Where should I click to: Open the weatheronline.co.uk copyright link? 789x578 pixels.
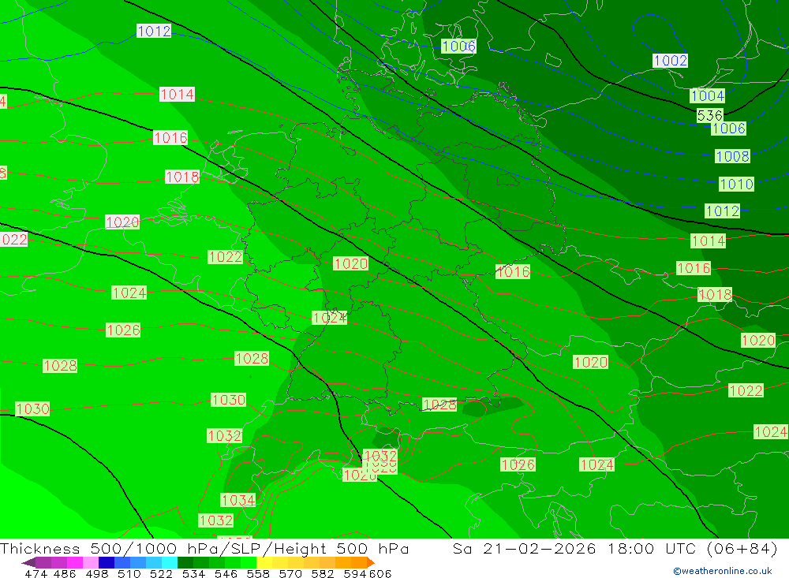[x=723, y=571]
